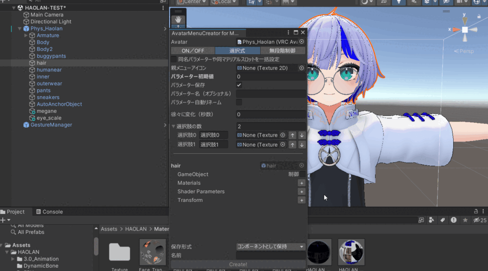Toggle scene audio mute icon
The width and height of the screenshot is (488, 271).
click(414, 2)
